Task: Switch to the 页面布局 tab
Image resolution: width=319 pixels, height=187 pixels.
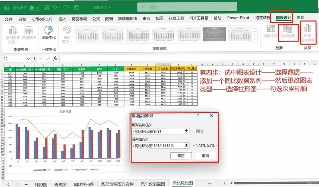Action: [x=79, y=19]
